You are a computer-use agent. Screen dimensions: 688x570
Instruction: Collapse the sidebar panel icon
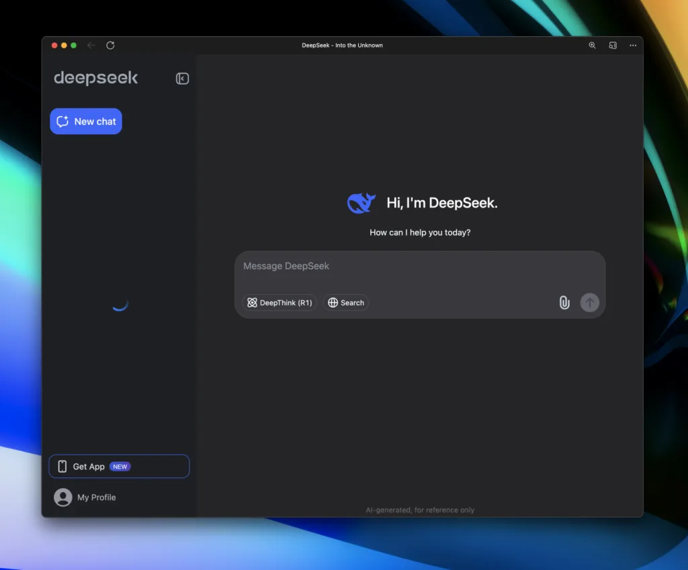tap(182, 79)
